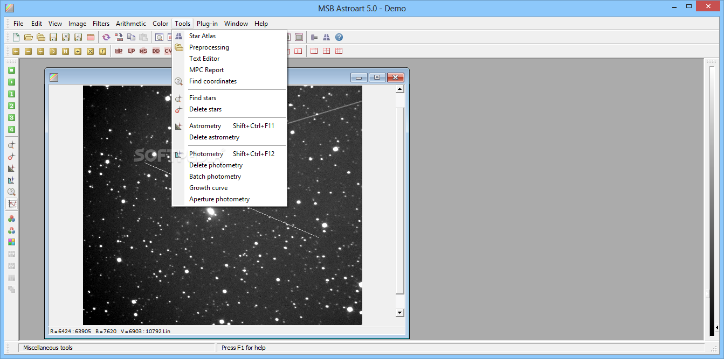
Task: Click the Find coordinates magnifier in left sidebar
Action: tap(11, 192)
